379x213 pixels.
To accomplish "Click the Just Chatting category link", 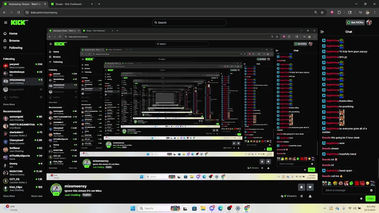I will click(x=73, y=195).
